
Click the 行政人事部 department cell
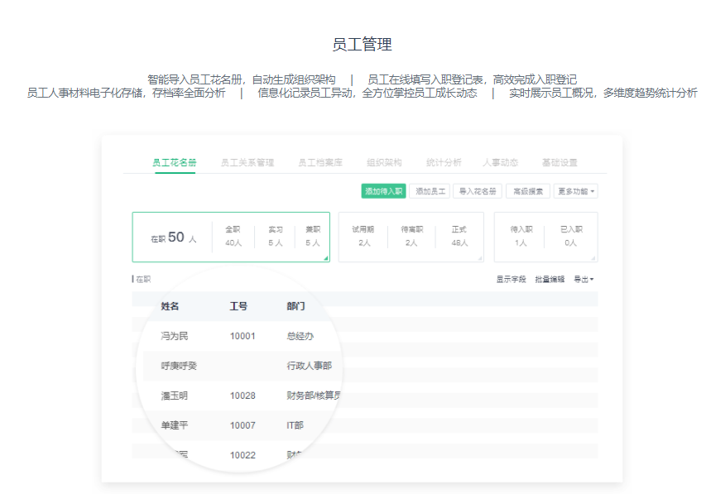pyautogui.click(x=310, y=366)
